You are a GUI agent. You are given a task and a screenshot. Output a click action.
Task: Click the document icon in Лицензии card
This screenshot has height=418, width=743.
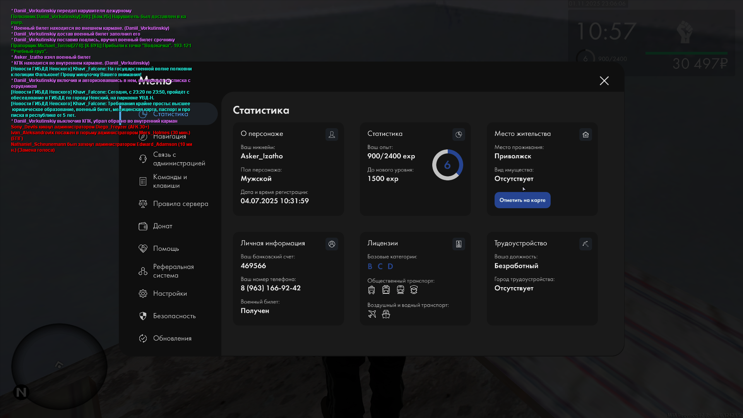[x=459, y=244]
